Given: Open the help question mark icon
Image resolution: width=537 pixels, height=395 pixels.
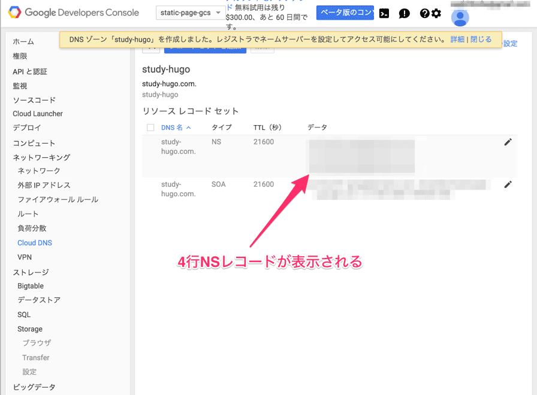Looking at the screenshot, I should click(x=424, y=13).
